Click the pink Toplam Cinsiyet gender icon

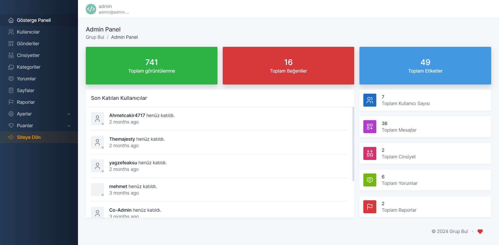[x=370, y=153]
